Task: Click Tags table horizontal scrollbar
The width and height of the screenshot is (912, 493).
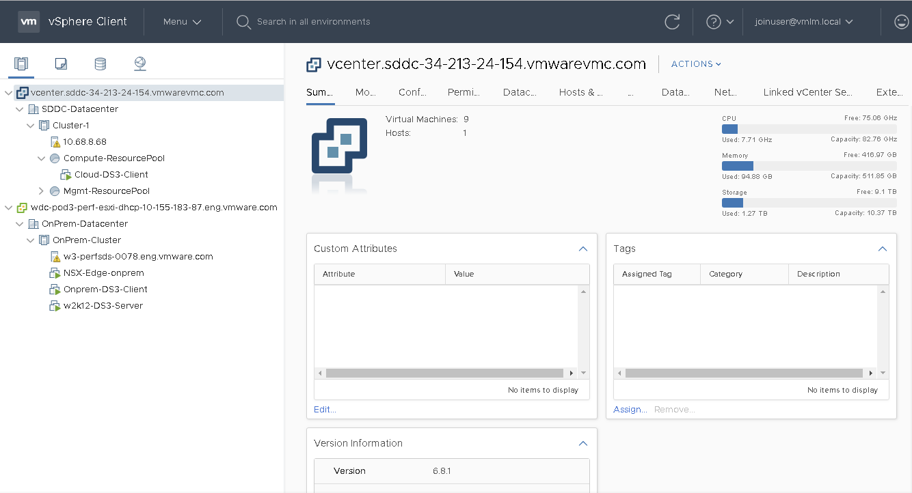Action: coord(745,374)
